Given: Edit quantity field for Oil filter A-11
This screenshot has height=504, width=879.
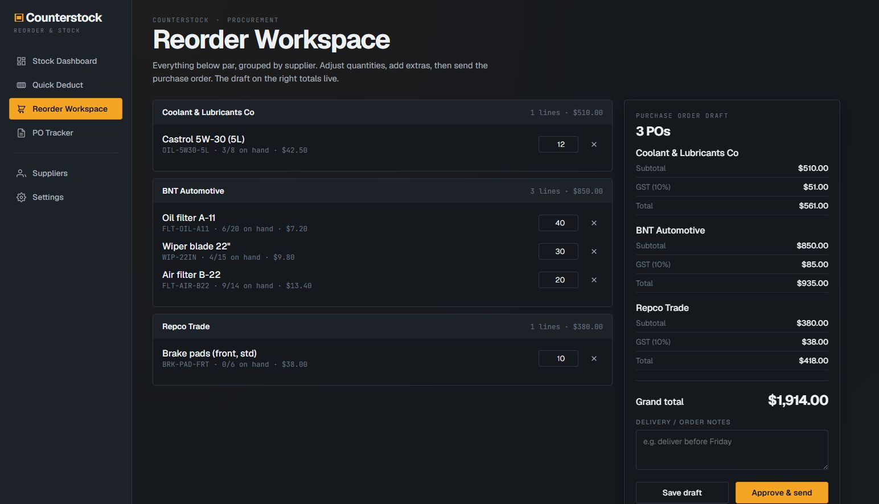Looking at the screenshot, I should 558,223.
